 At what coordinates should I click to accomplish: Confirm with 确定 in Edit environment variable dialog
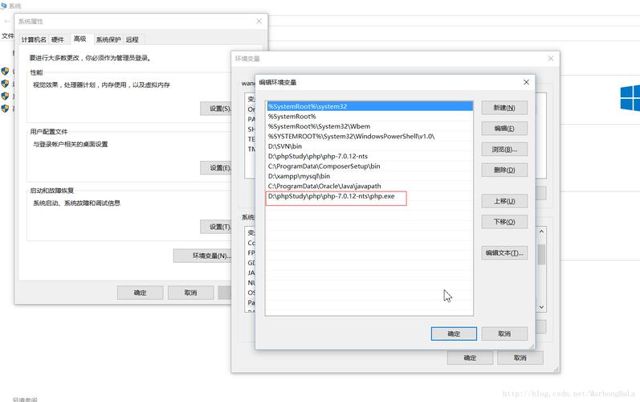pyautogui.click(x=454, y=334)
